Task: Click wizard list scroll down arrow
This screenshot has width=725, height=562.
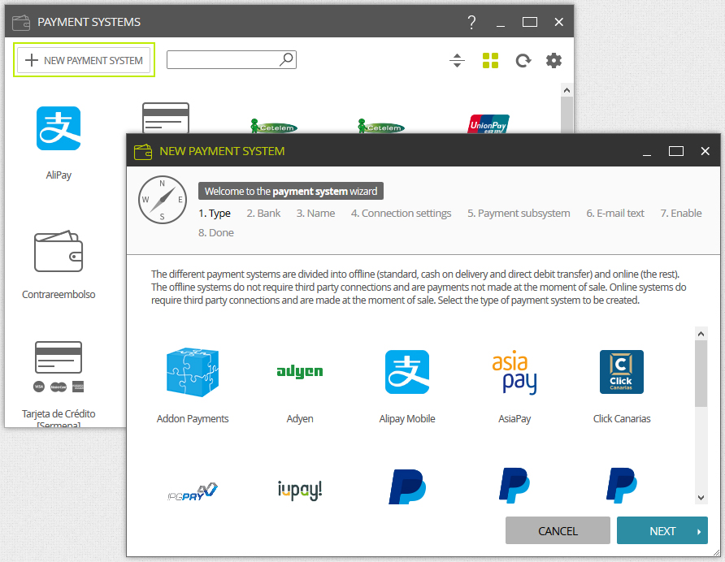Action: point(701,498)
